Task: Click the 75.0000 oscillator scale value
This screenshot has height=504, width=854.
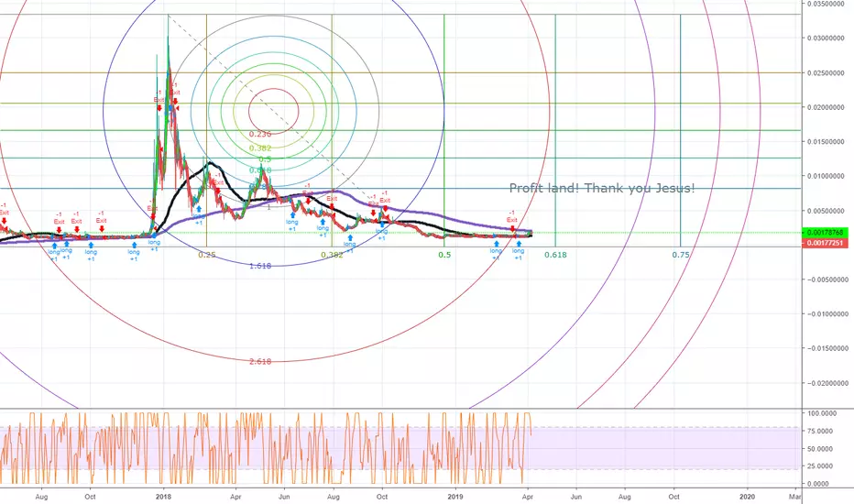Action: pos(821,431)
